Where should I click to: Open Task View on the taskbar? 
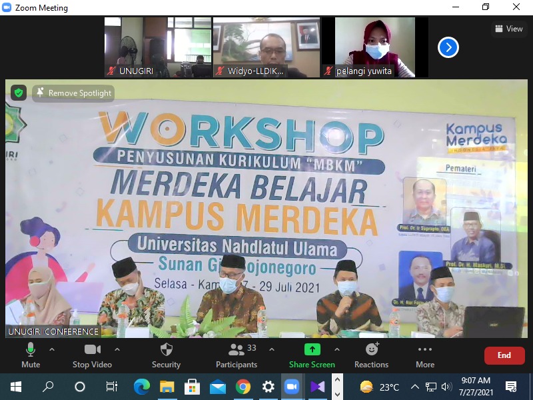coord(111,387)
